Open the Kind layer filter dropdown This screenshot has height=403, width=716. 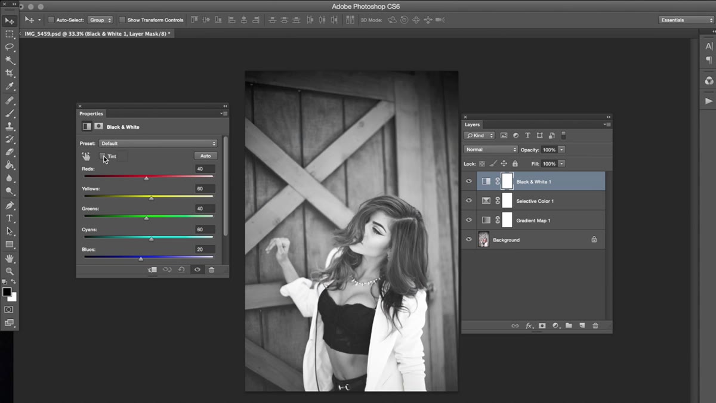tap(480, 135)
